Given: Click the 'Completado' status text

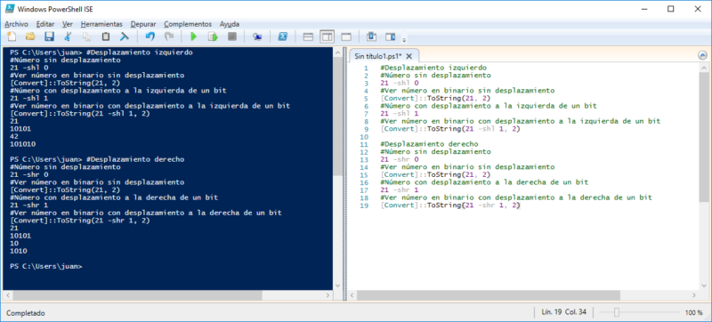Looking at the screenshot, I should pos(26,312).
